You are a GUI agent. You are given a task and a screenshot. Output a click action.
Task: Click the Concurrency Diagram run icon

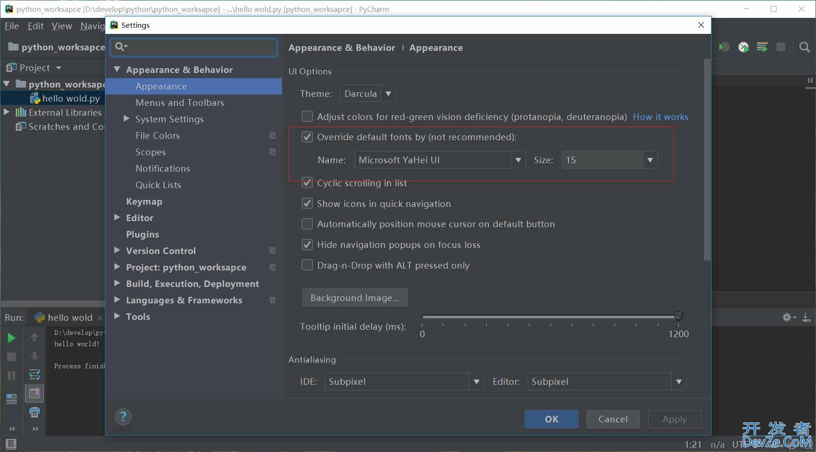click(762, 47)
